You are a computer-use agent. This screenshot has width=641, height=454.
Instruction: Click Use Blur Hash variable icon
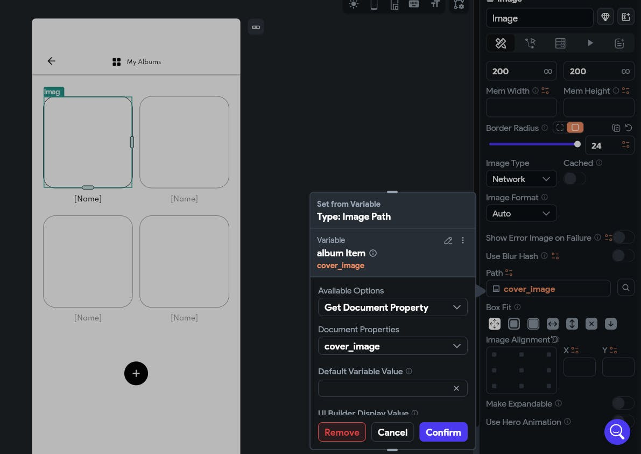click(x=555, y=256)
